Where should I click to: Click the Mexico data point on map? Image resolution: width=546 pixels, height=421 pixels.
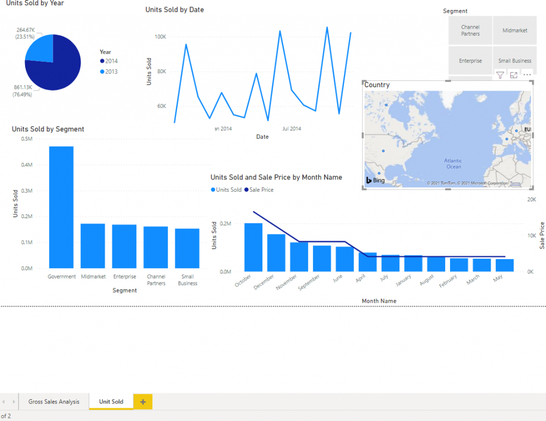379,174
